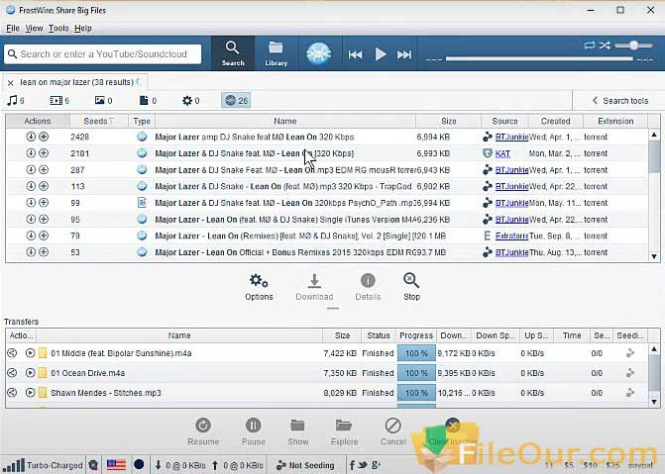665x474 pixels.
Task: Click the Options gears button
Action: point(259,287)
